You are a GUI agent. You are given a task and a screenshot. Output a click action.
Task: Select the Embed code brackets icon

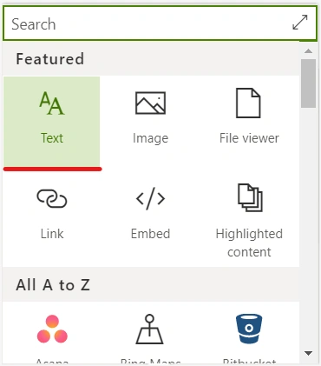(x=150, y=198)
